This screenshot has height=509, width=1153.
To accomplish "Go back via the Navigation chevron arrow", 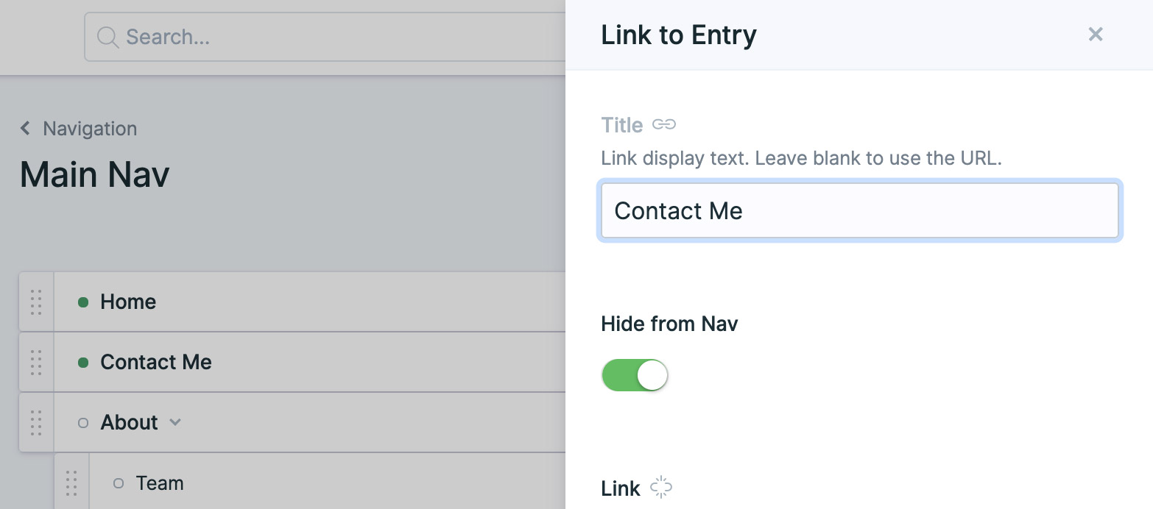I will coord(26,129).
